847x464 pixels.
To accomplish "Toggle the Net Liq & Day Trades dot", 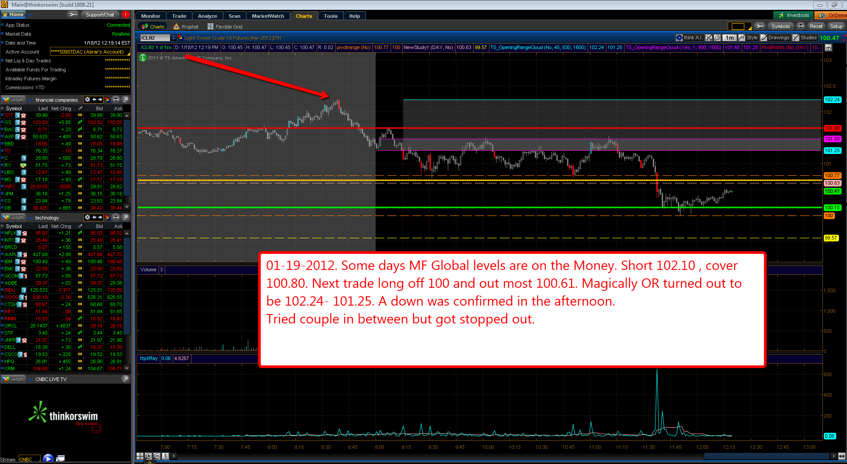I will point(3,61).
